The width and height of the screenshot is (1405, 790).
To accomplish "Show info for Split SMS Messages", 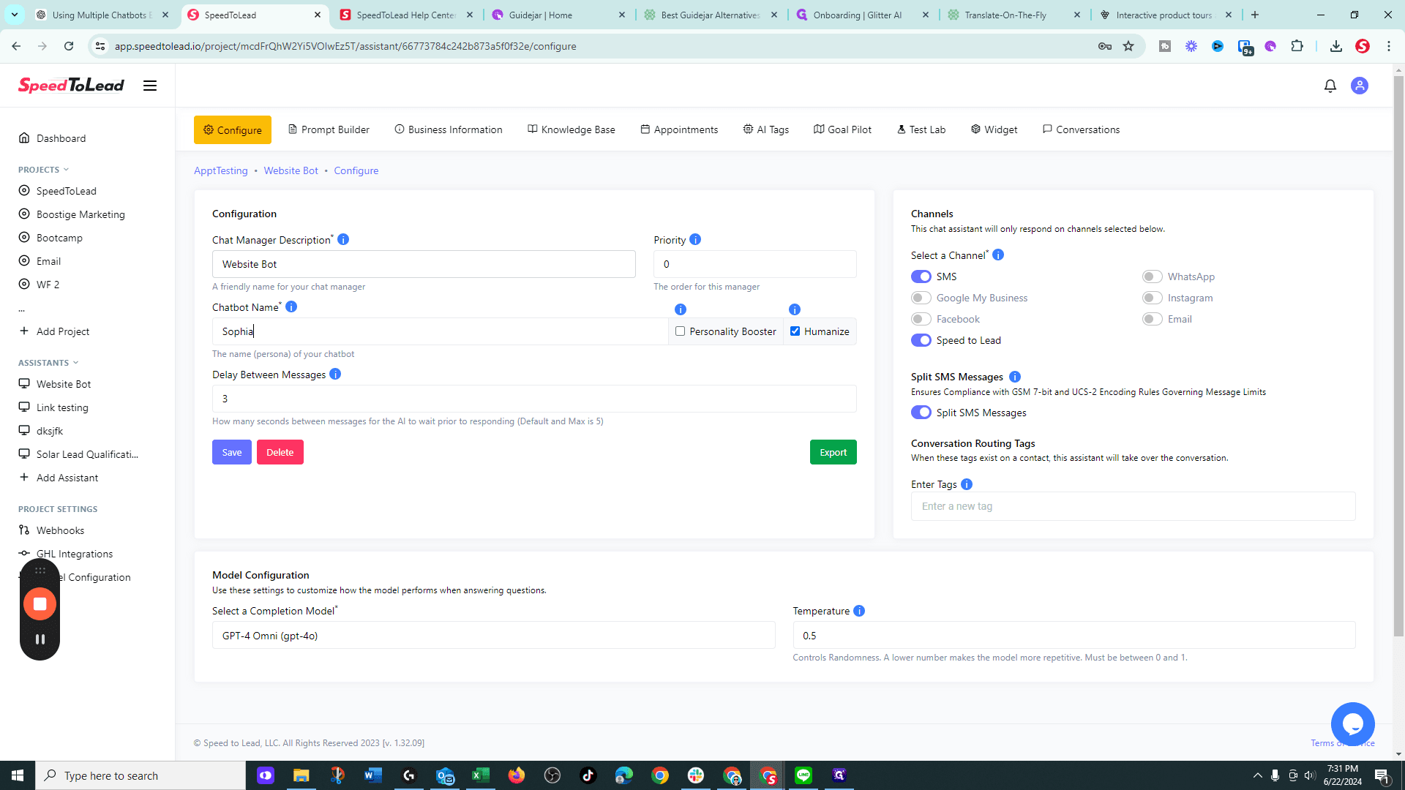I will pyautogui.click(x=1015, y=377).
